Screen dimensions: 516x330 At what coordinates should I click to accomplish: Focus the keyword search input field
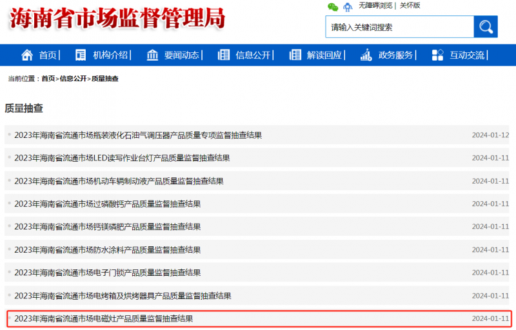[400, 27]
